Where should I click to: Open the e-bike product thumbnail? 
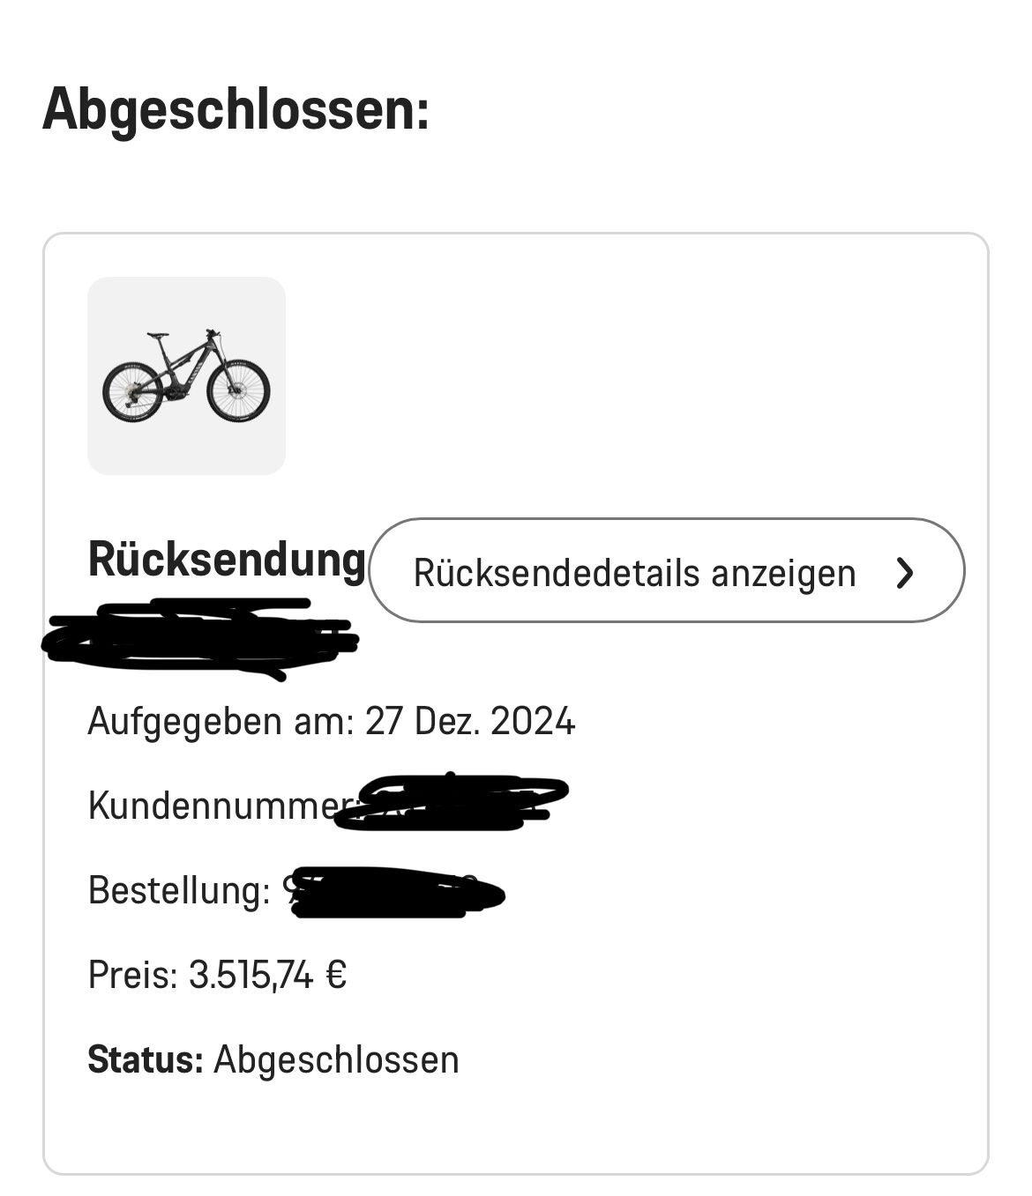[186, 376]
